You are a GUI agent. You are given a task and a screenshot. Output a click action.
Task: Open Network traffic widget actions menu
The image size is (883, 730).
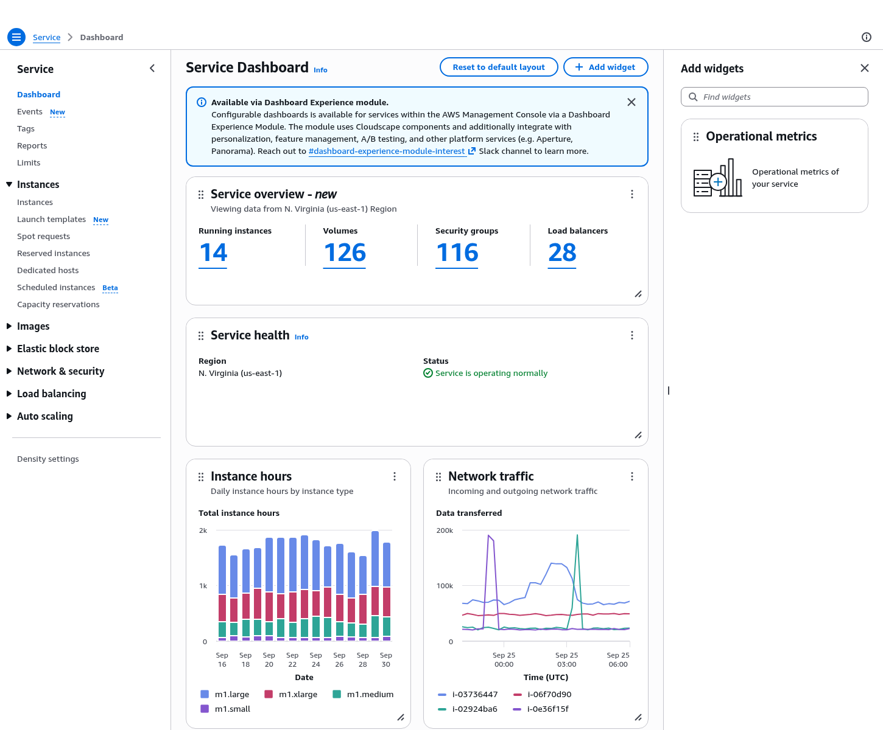tap(632, 476)
